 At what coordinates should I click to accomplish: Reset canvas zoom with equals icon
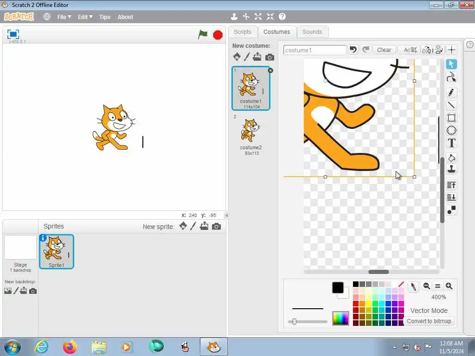[x=437, y=286]
